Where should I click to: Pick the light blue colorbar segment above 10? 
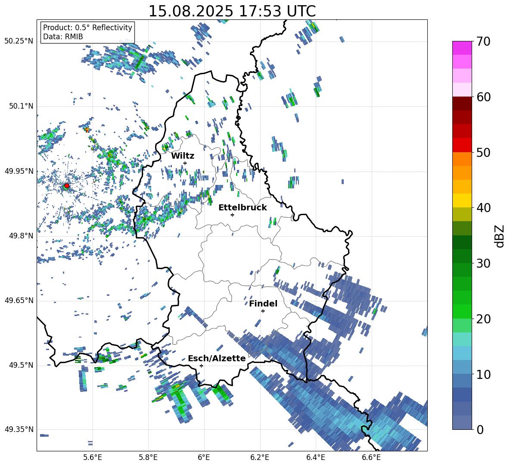(462, 367)
